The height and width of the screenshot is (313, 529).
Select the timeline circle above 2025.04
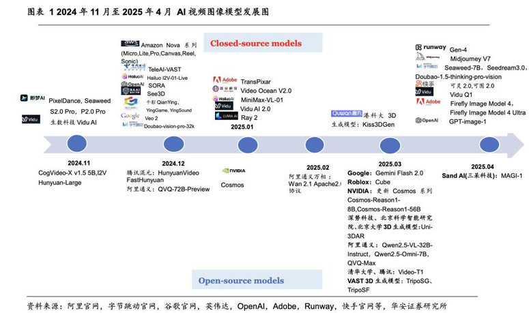pos(489,145)
